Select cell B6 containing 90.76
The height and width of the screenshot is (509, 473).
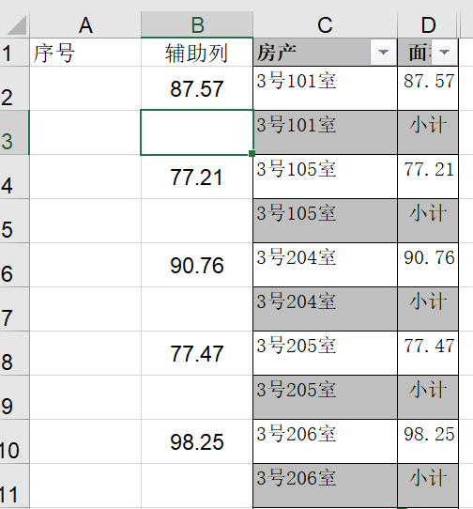[x=197, y=265]
